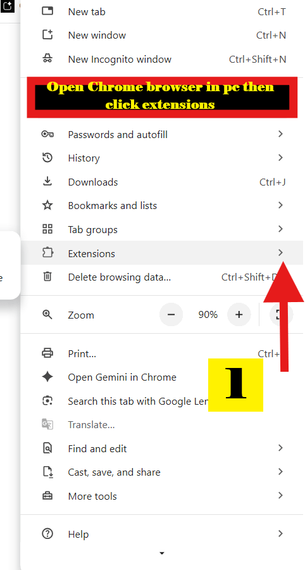Click the Gemini sparkle icon

pyautogui.click(x=47, y=377)
